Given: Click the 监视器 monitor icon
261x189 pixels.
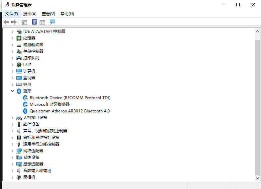Looking at the screenshot, I should coord(19,78).
